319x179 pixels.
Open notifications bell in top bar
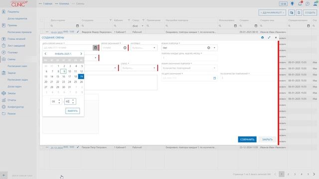(300, 3)
